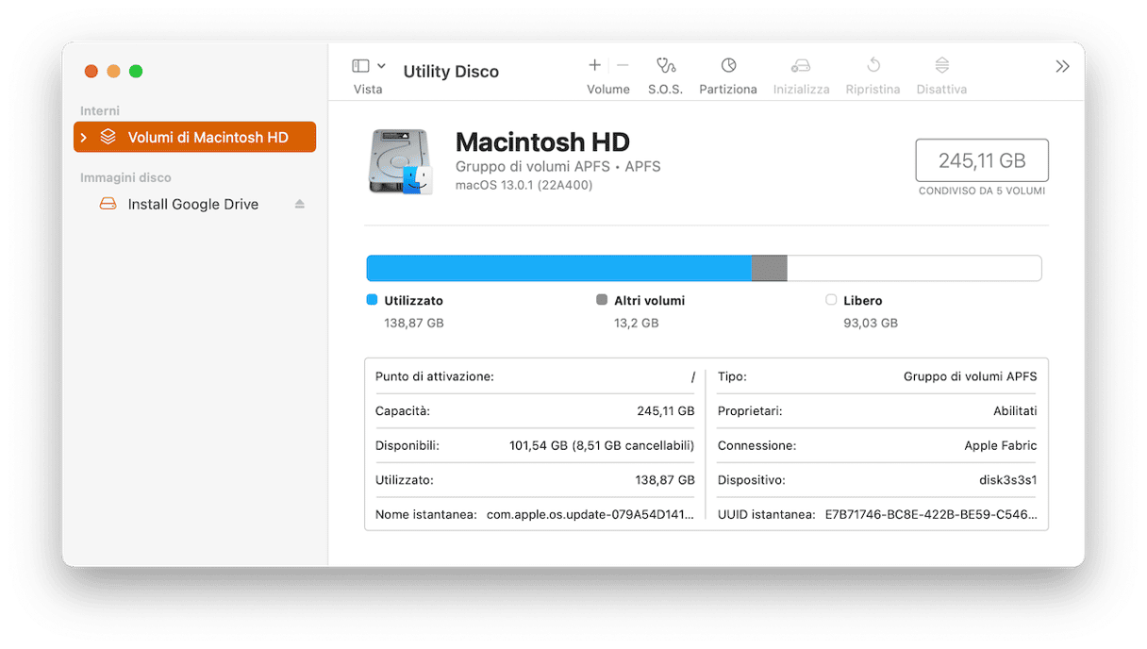Run S.O.S. first aid stethoscope icon

(666, 65)
